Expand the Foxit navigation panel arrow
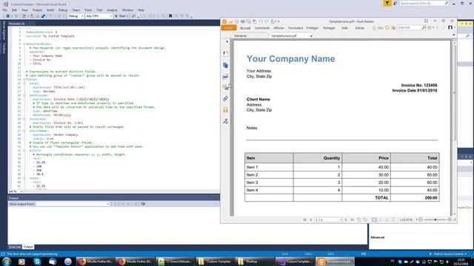 [x=227, y=41]
